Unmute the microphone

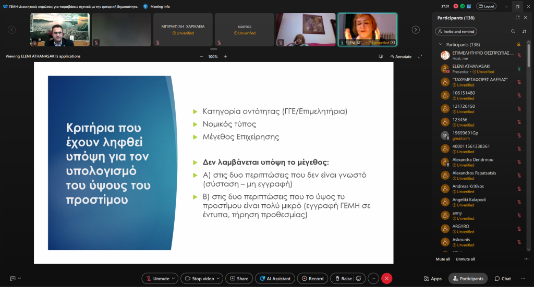pyautogui.click(x=157, y=279)
